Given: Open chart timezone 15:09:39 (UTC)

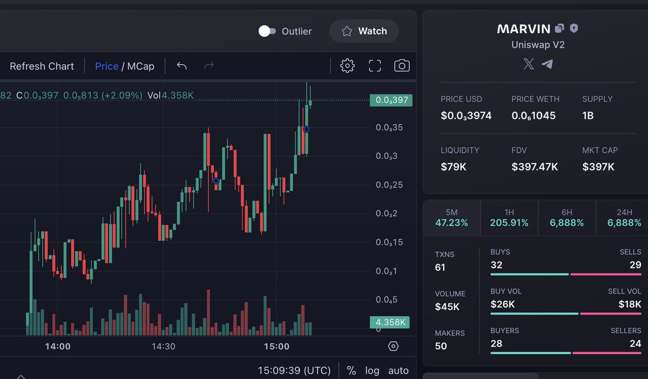Looking at the screenshot, I should (294, 370).
